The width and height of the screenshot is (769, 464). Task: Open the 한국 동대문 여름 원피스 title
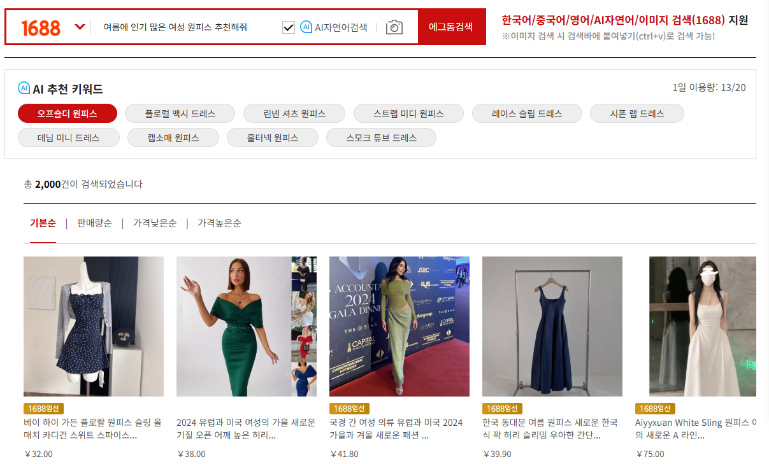click(x=550, y=429)
